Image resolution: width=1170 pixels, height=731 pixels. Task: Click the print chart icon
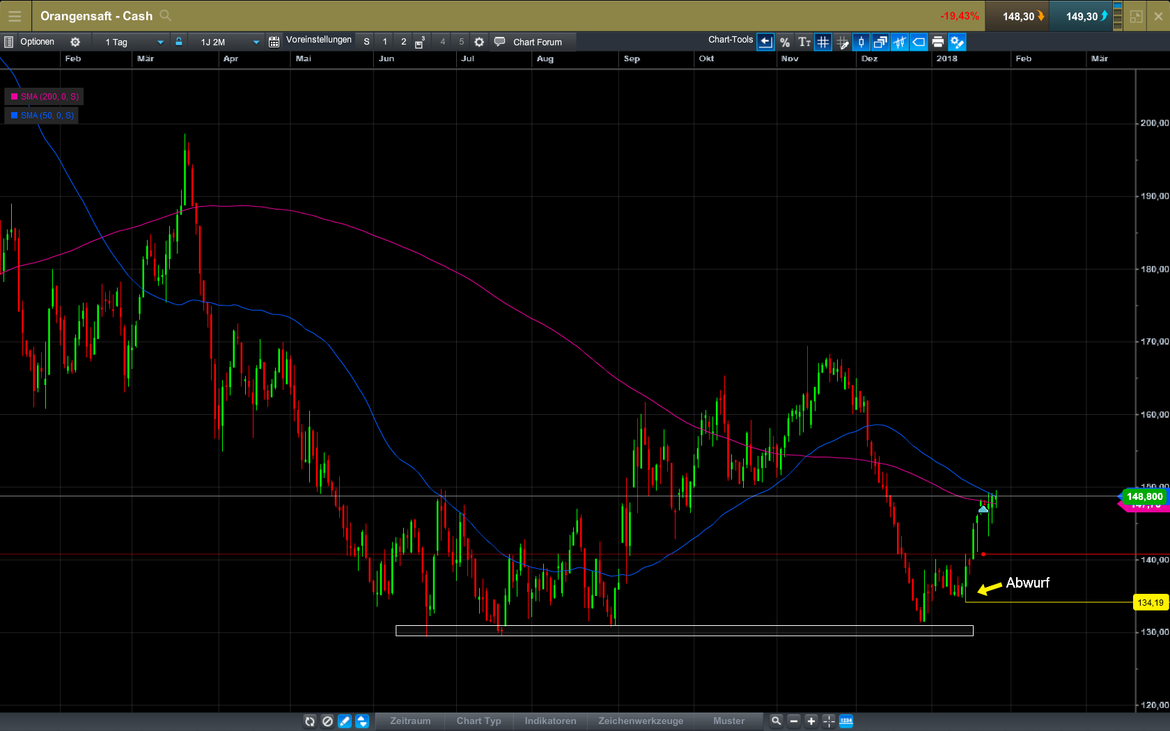[x=937, y=42]
